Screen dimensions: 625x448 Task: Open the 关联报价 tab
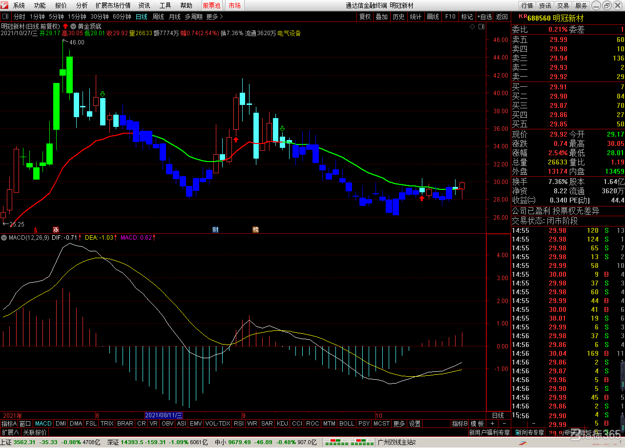tap(35, 432)
